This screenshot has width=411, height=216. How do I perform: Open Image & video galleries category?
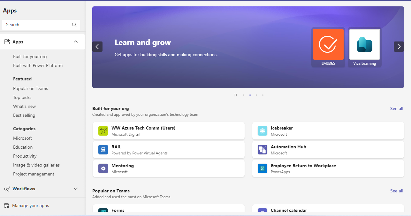36,165
